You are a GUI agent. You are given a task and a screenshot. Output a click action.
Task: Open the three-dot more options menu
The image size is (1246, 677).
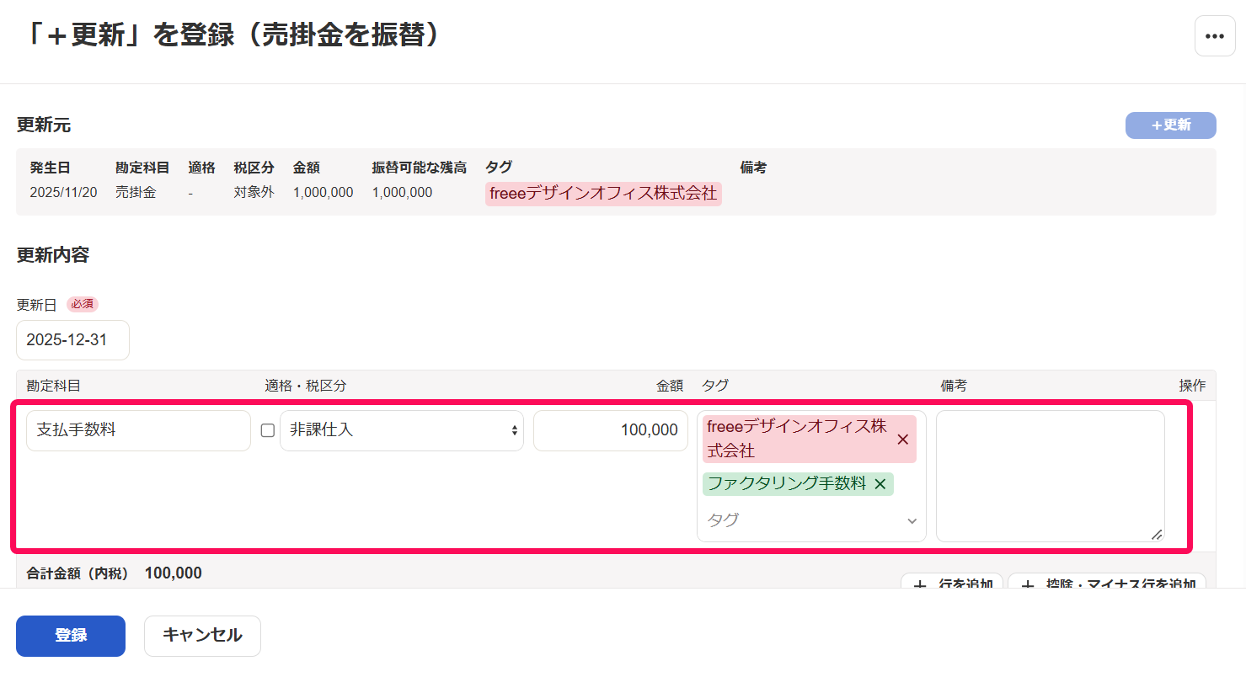(1215, 36)
